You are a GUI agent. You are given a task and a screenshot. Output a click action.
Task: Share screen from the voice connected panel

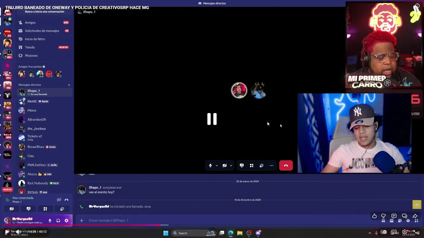(28, 209)
